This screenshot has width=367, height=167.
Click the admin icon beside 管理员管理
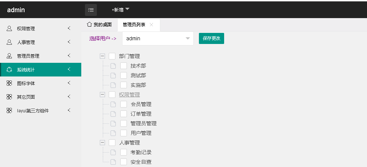click(9, 56)
